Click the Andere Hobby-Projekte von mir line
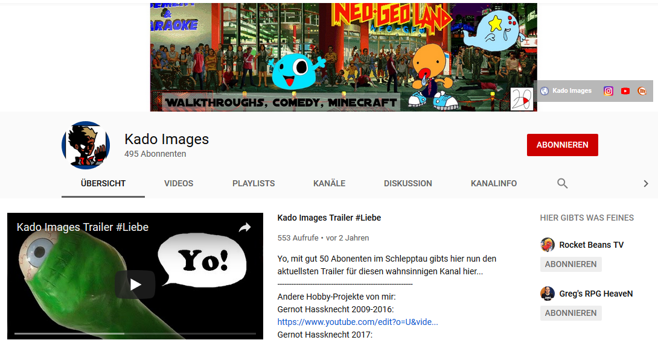Viewport: 658px width, 340px height. (x=337, y=297)
